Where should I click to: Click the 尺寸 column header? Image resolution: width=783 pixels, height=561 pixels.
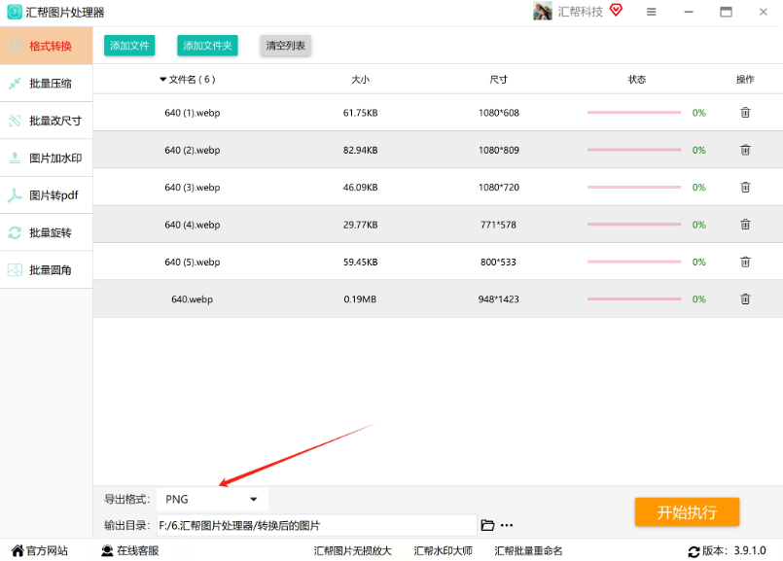pos(498,80)
